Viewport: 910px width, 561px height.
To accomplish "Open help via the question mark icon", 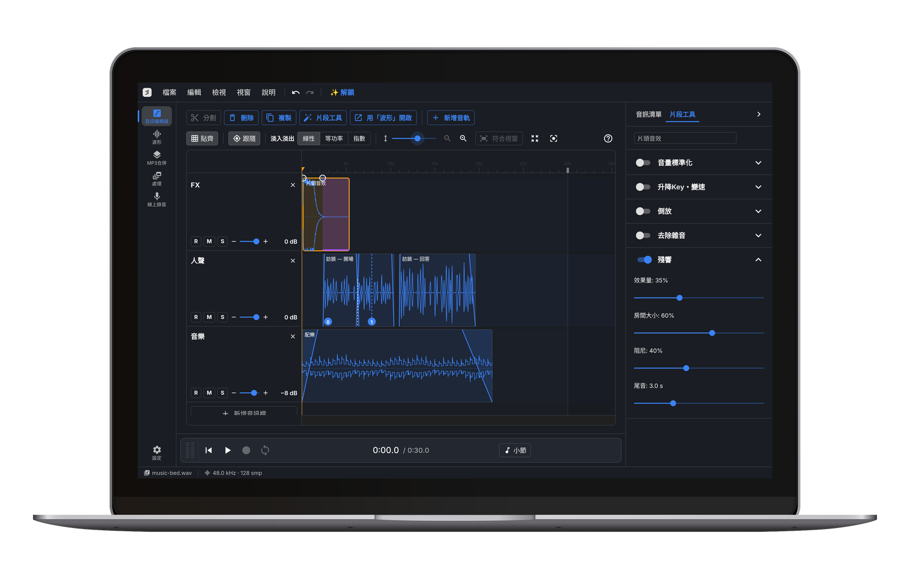I will (x=608, y=139).
